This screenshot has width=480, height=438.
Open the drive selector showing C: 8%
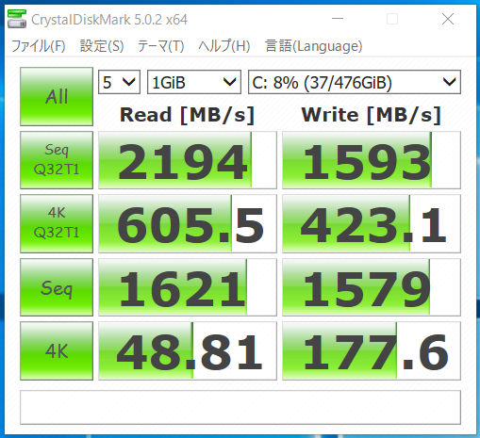click(x=355, y=82)
